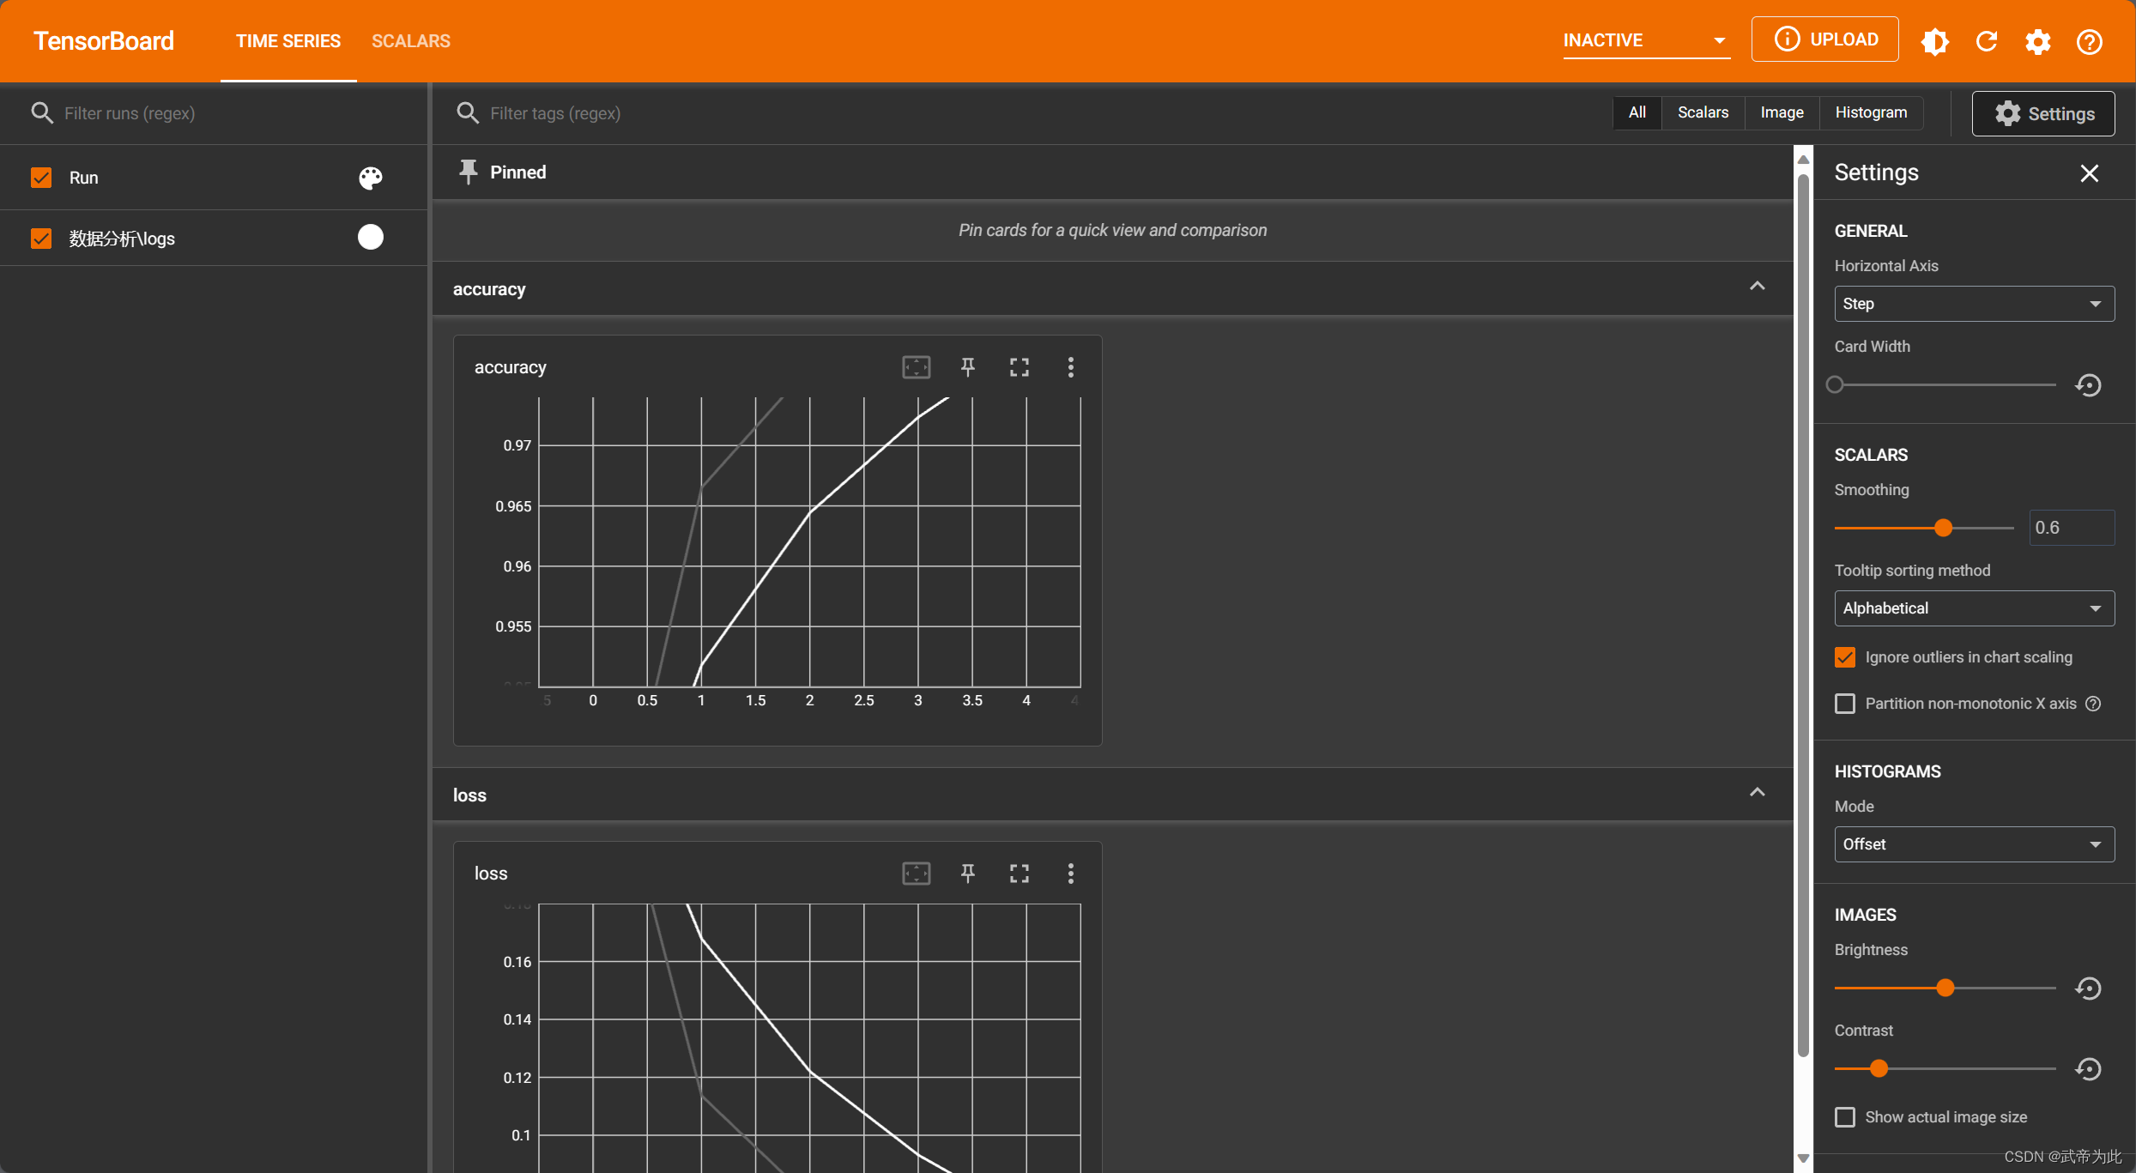2136x1173 pixels.
Task: Adjust the Smoothing slider handle
Action: pyautogui.click(x=1944, y=528)
